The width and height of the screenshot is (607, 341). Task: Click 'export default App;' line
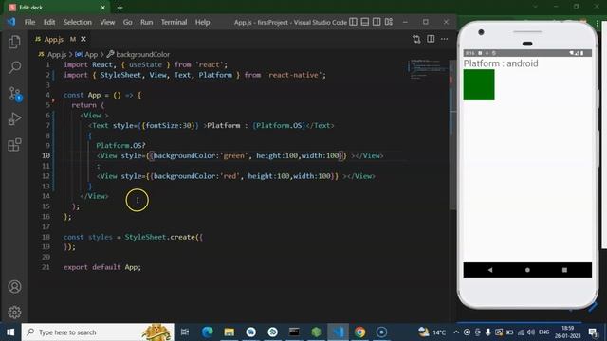[x=102, y=267]
